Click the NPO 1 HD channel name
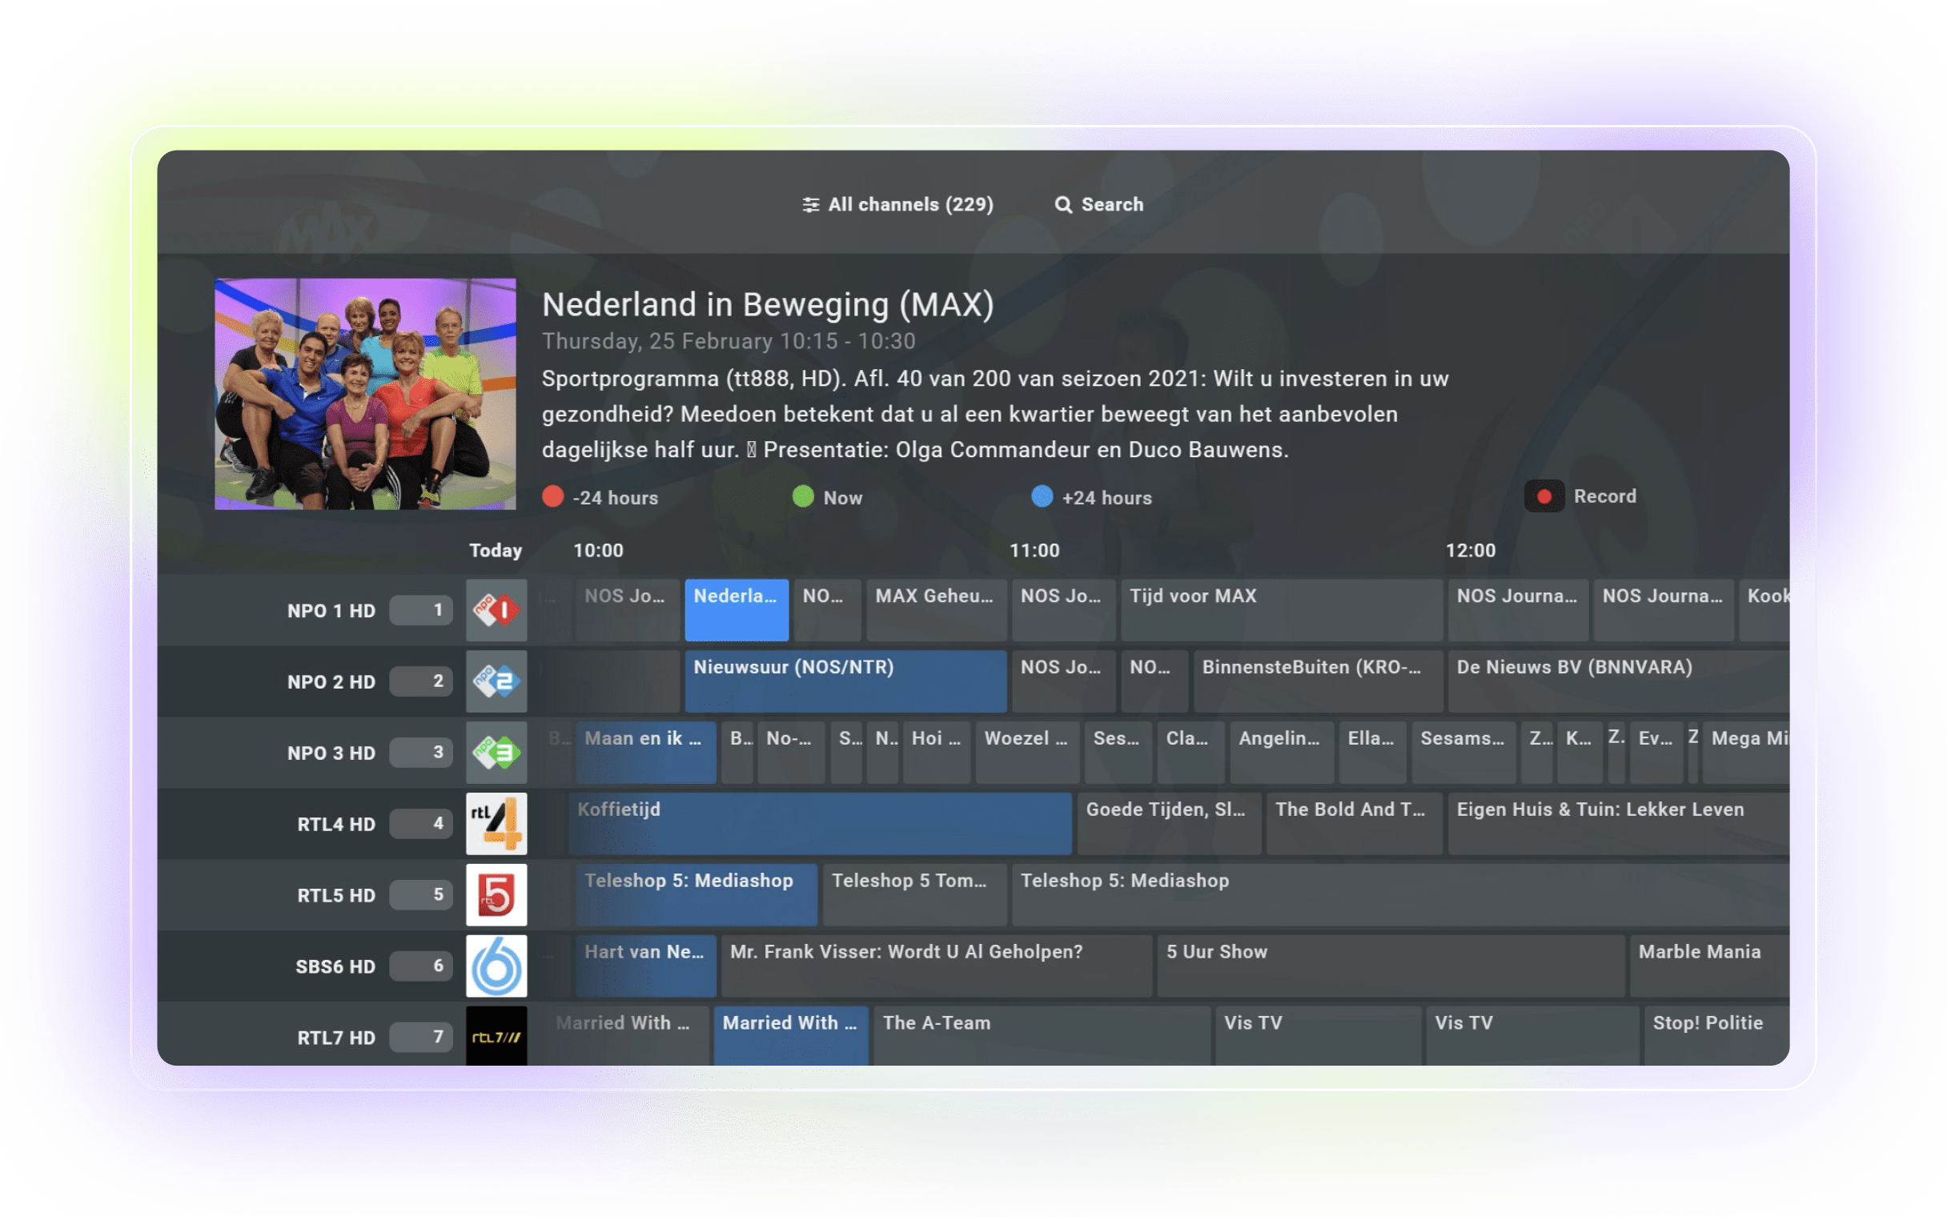This screenshot has width=1947, height=1217. point(331,611)
